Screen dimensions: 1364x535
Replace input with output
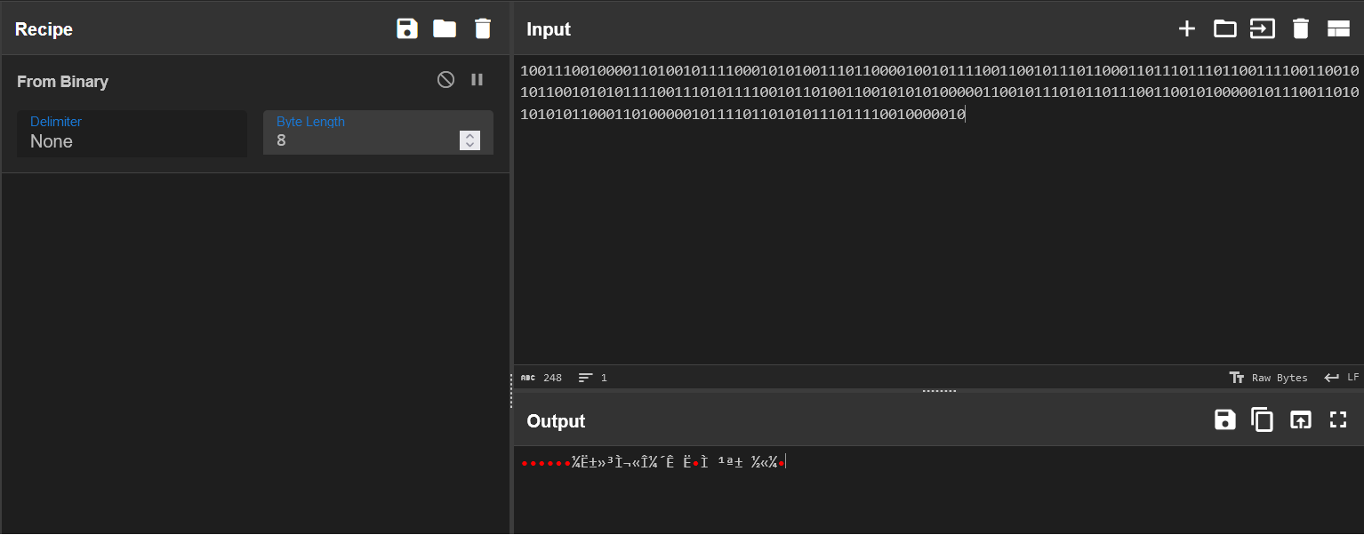coord(1301,420)
